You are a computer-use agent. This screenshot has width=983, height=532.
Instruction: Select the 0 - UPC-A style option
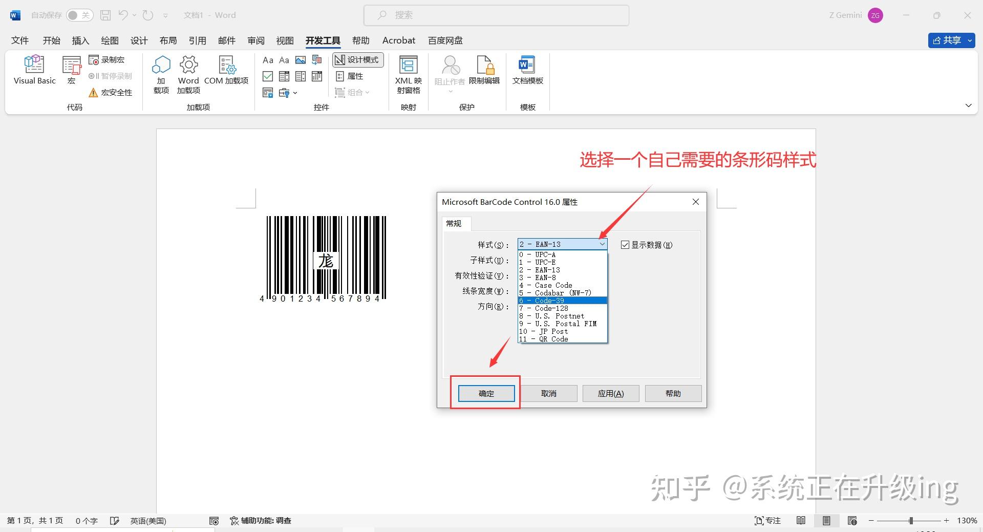(562, 254)
